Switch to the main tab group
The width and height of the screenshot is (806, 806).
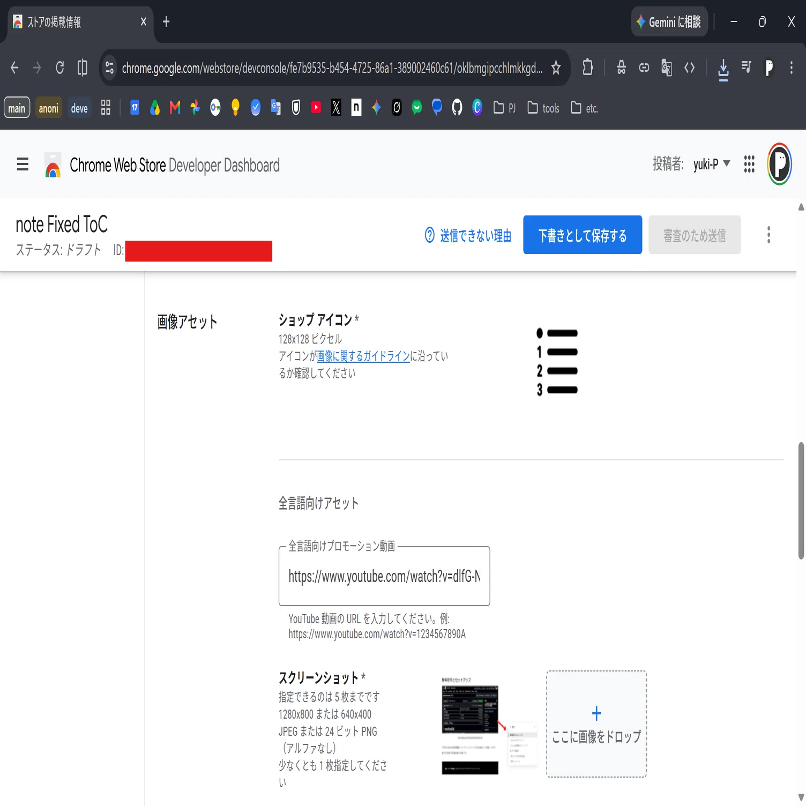(x=17, y=108)
